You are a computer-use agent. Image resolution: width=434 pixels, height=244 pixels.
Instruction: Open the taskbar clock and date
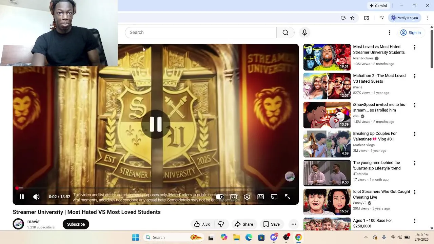point(422,238)
